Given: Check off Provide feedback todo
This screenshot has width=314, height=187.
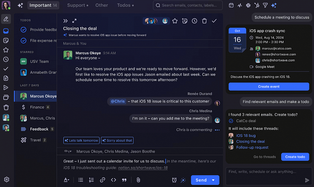Looking at the screenshot, I should pyautogui.click(x=23, y=29).
